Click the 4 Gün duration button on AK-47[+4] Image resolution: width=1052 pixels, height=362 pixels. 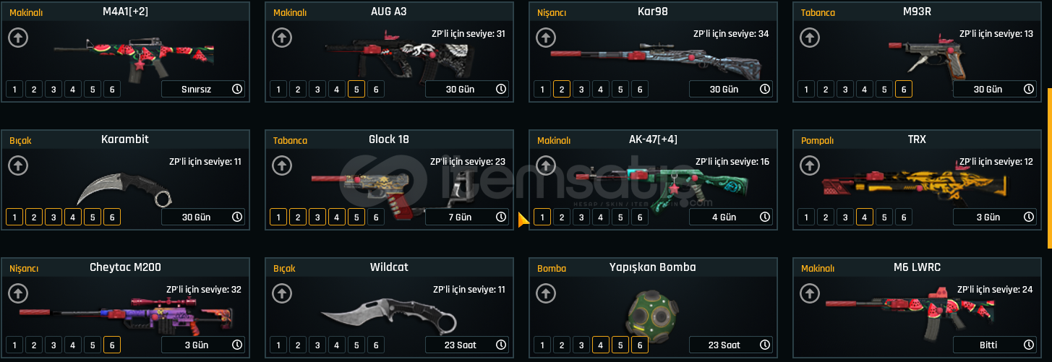[731, 217]
